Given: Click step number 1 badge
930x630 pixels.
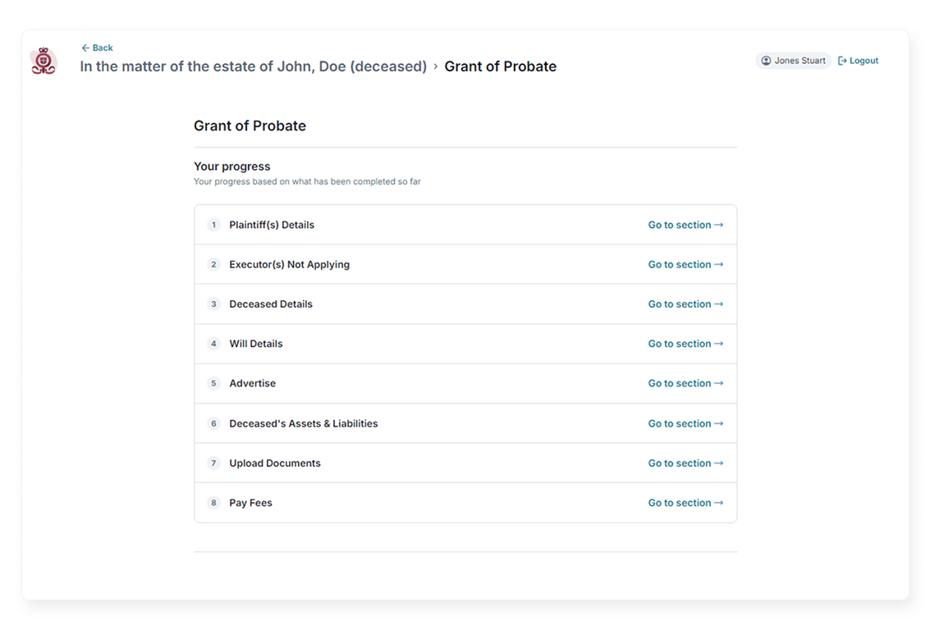Looking at the screenshot, I should pos(213,225).
